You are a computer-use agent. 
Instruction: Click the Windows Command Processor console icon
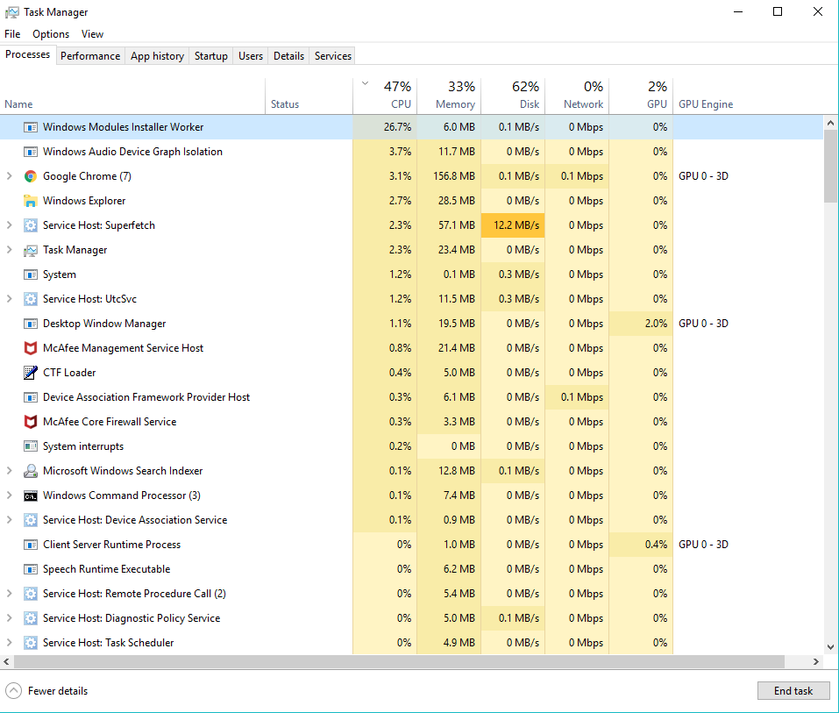tap(31, 496)
